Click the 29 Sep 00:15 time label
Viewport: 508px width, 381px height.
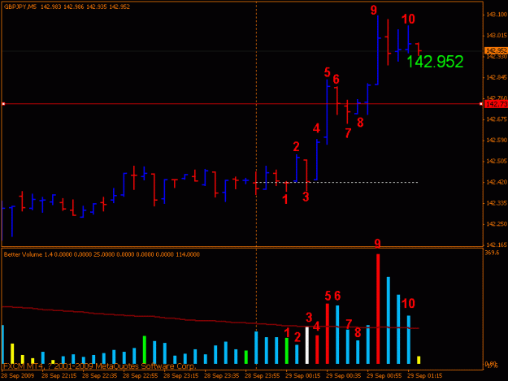(x=303, y=376)
